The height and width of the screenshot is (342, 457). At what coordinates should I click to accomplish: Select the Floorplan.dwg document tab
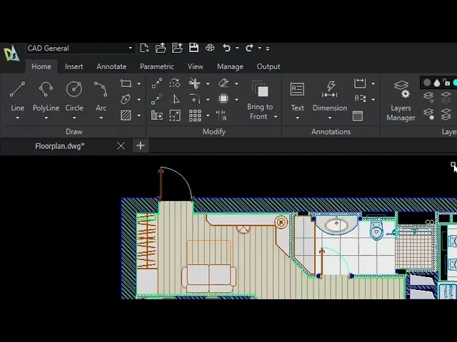(x=60, y=146)
